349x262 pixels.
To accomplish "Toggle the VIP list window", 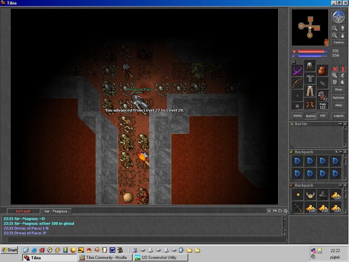I will 322,116.
